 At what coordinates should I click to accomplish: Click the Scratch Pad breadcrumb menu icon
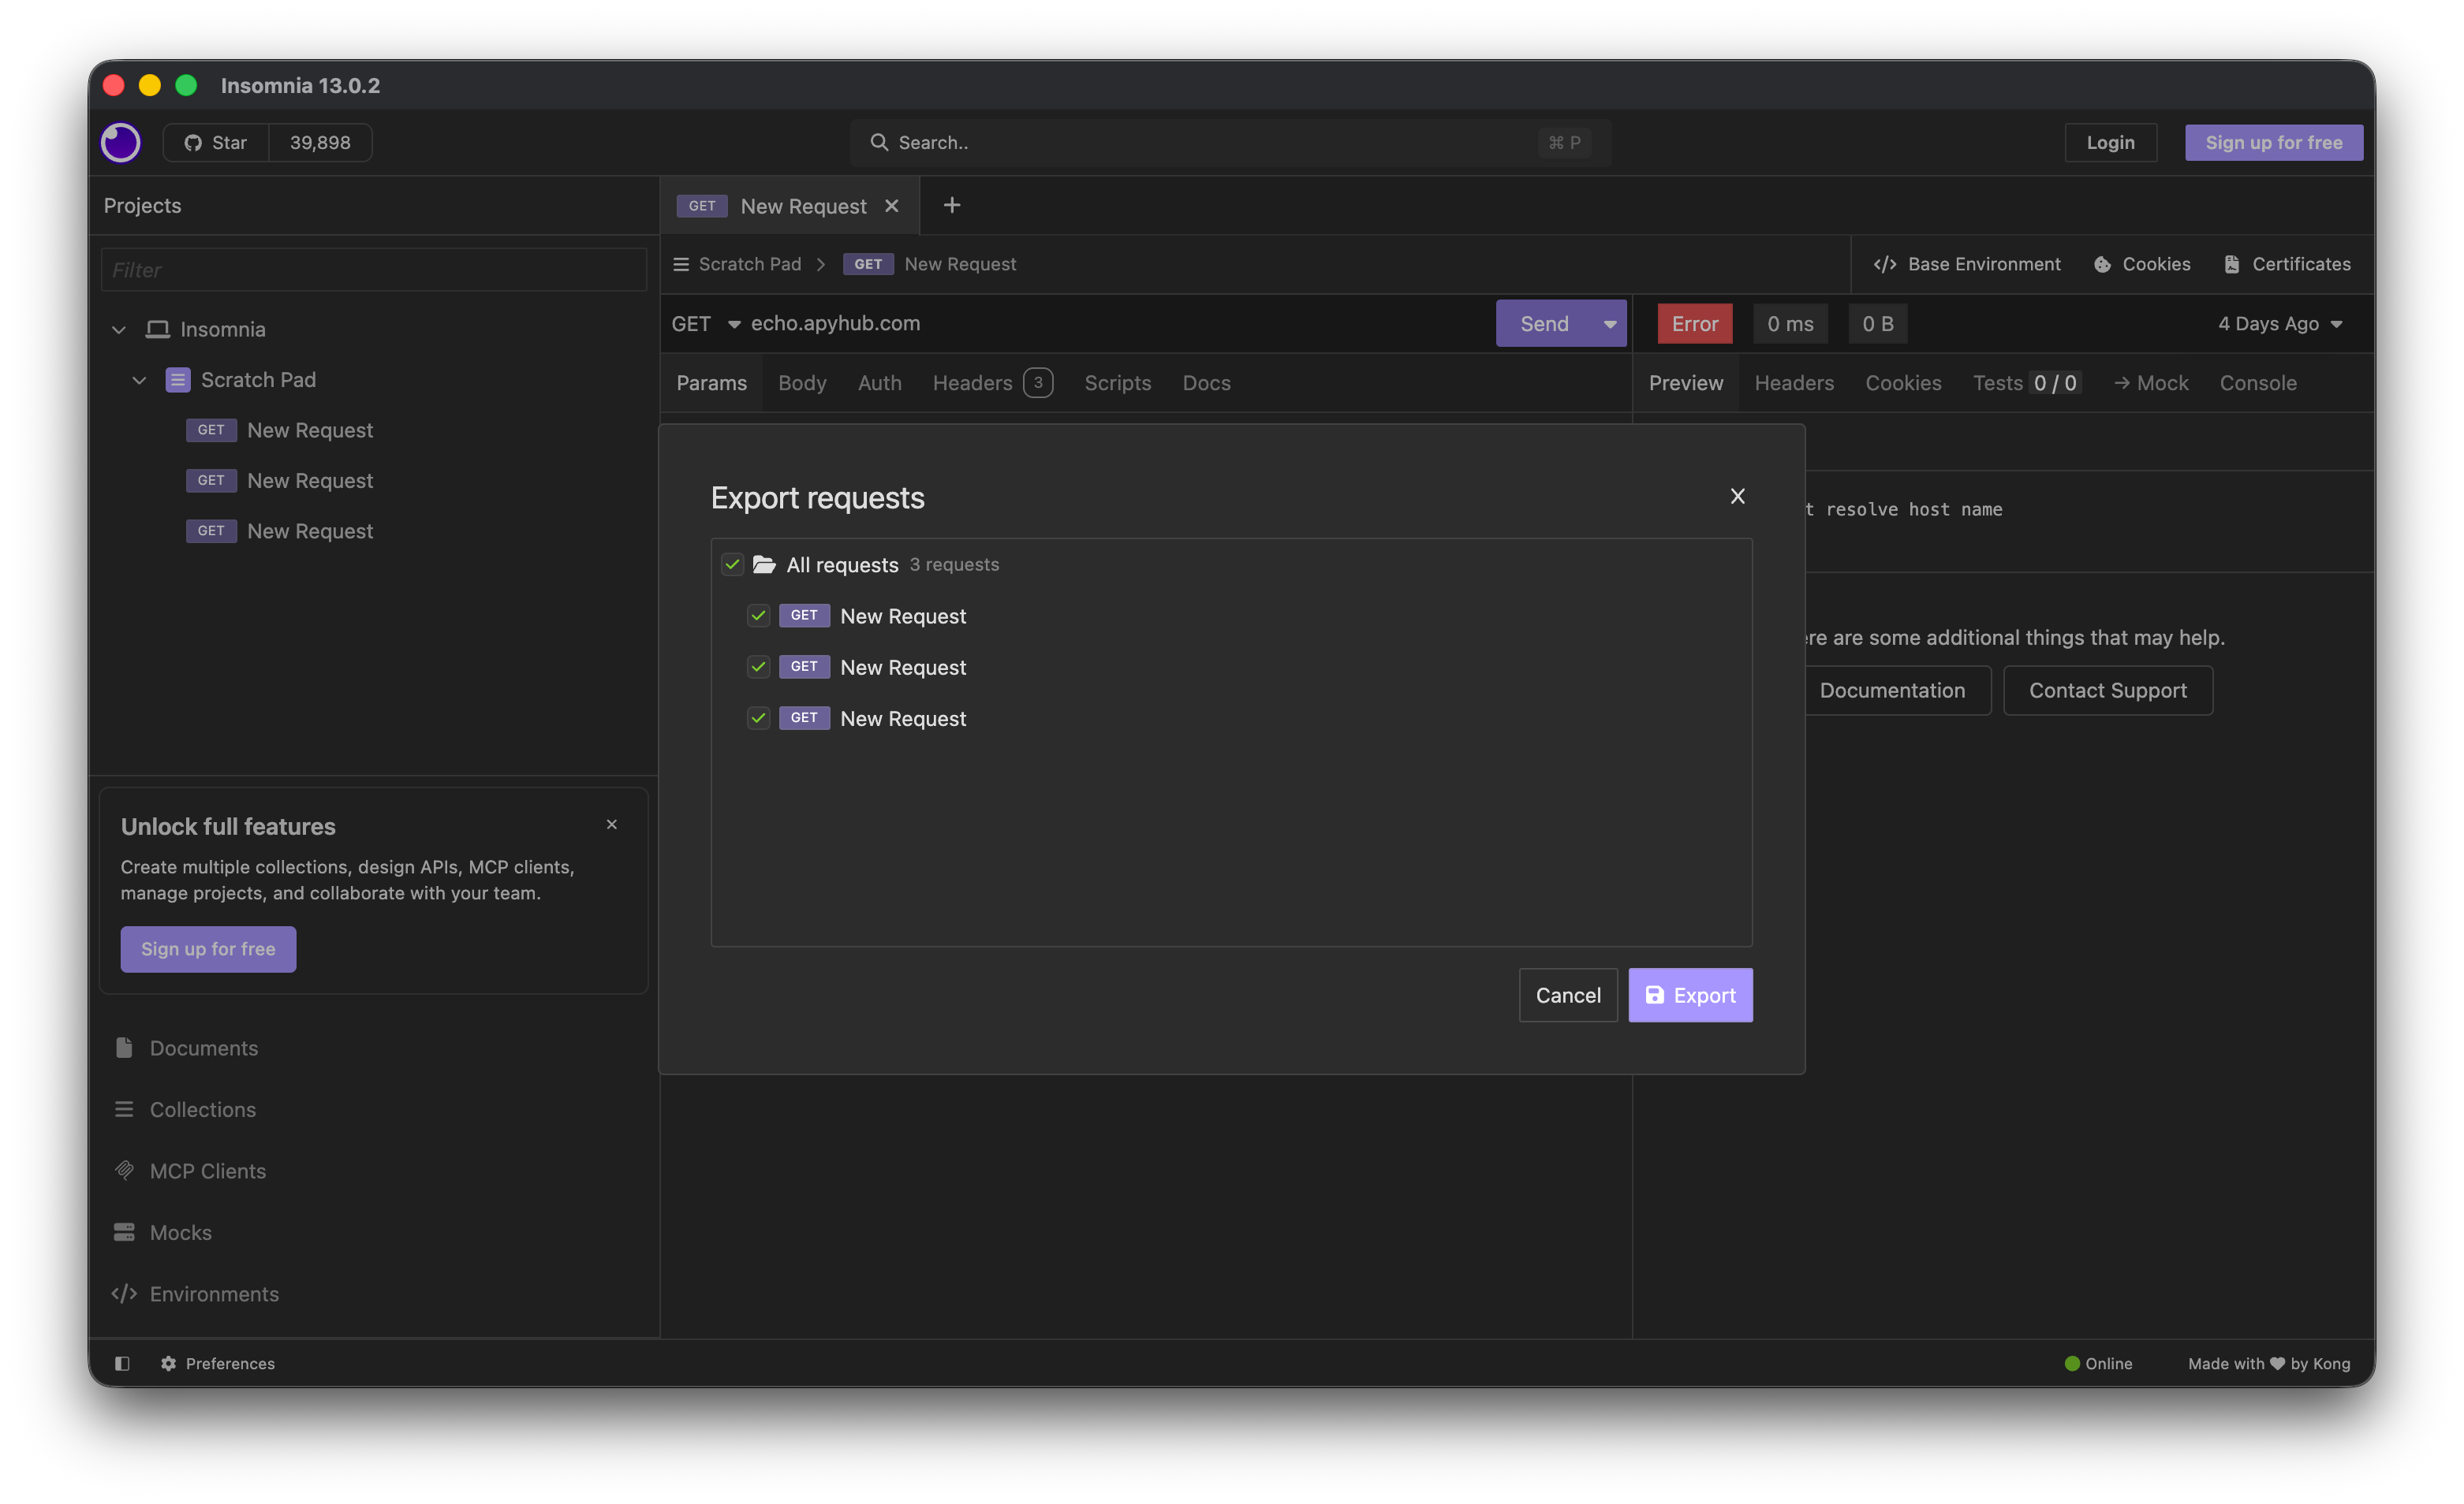681,265
